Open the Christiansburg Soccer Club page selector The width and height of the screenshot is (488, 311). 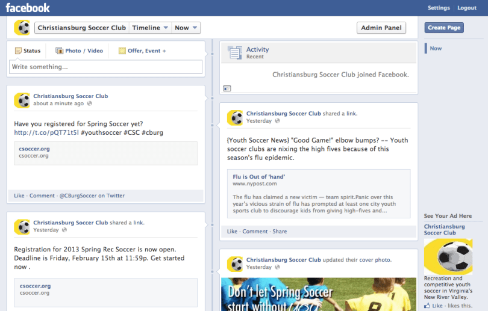pyautogui.click(x=81, y=28)
